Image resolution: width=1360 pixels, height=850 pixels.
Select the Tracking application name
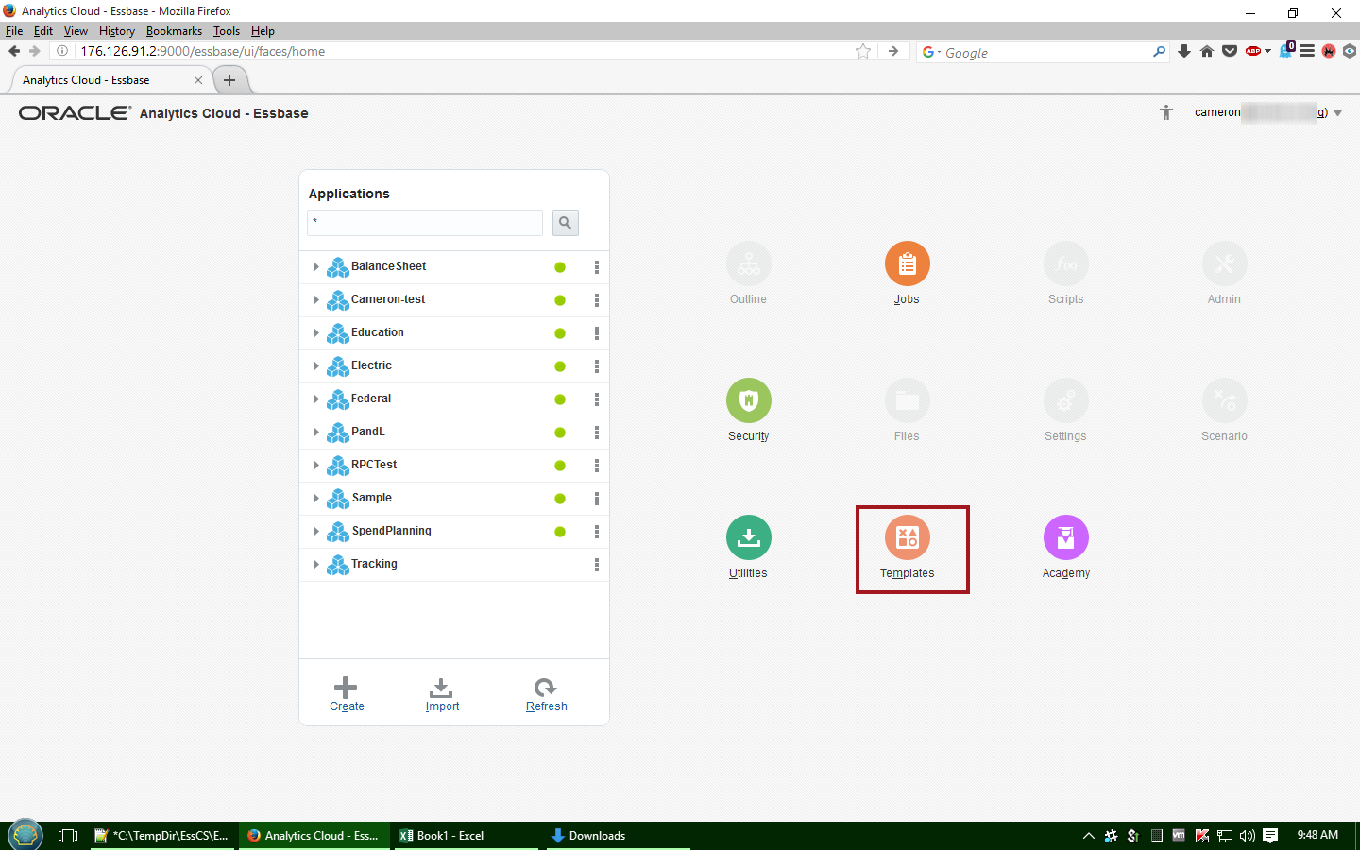click(x=374, y=564)
